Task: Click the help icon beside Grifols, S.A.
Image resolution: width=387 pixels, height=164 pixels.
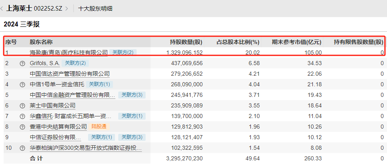Action: (x=22, y=63)
